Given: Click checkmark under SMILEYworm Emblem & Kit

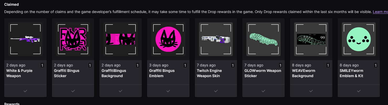Looking at the screenshot, I should (359, 91).
